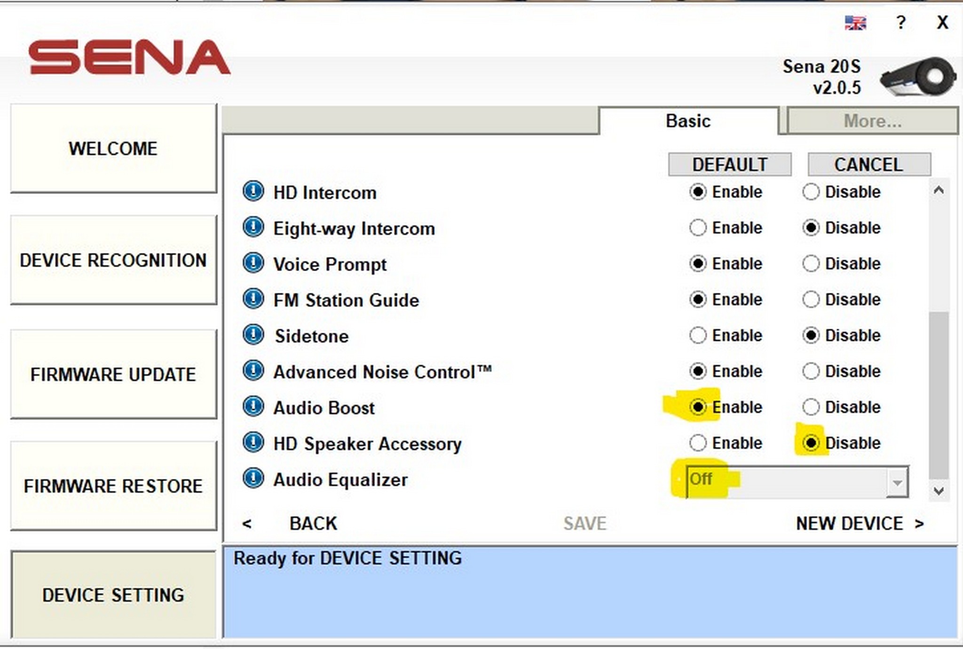Enable HD Speaker Accessory option
Screen dimensions: 963x649
tap(698, 443)
